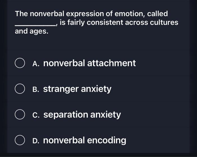Click the words 'and ages.' in question

point(32,31)
